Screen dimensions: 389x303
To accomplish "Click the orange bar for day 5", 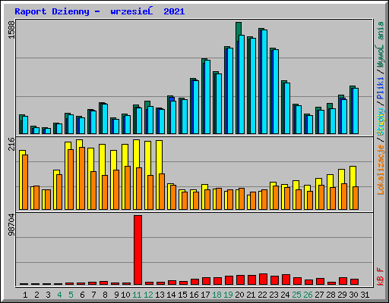I will (71, 180).
